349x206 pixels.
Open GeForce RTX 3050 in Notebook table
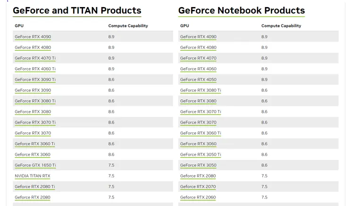(x=198, y=166)
